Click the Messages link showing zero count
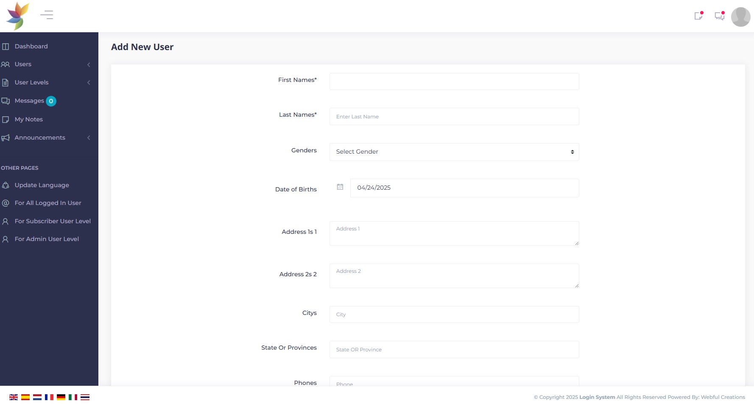 [30, 101]
